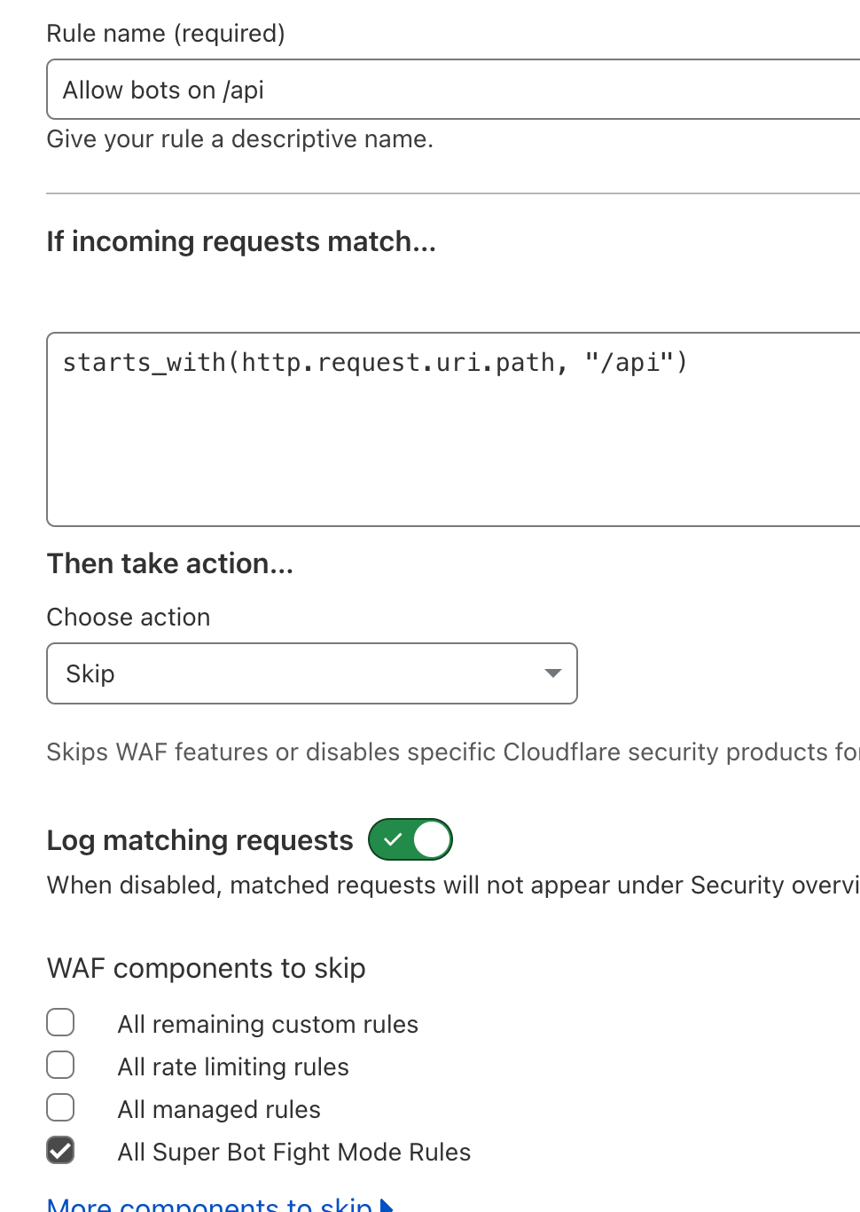860x1212 pixels.
Task: Click the arrow icon beside More components to skip
Action: pos(387,1206)
